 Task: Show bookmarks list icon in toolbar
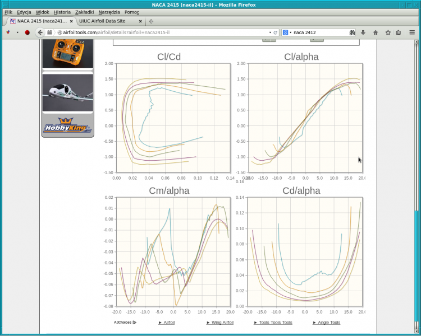pyautogui.click(x=399, y=32)
